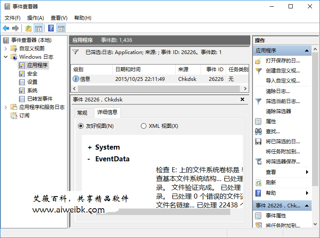Select 已转发事件 in the tree
Viewport: 320px width, 238px height.
40,99
